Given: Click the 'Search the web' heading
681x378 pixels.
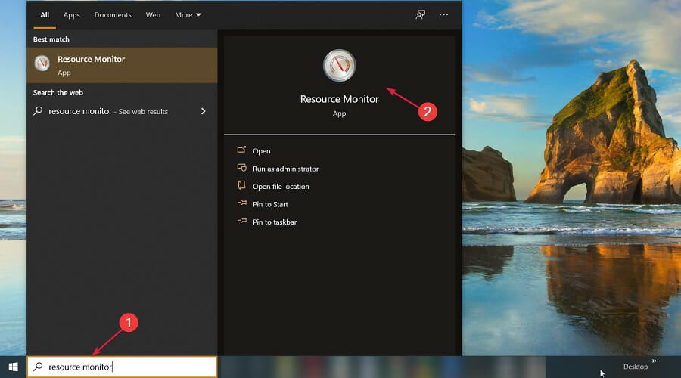Looking at the screenshot, I should pyautogui.click(x=58, y=92).
